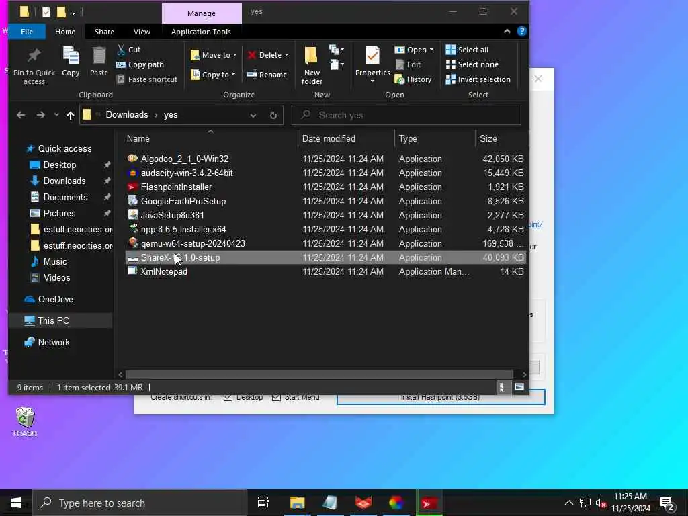Open Desktop in Quick access
Image resolution: width=688 pixels, height=516 pixels.
coord(60,165)
